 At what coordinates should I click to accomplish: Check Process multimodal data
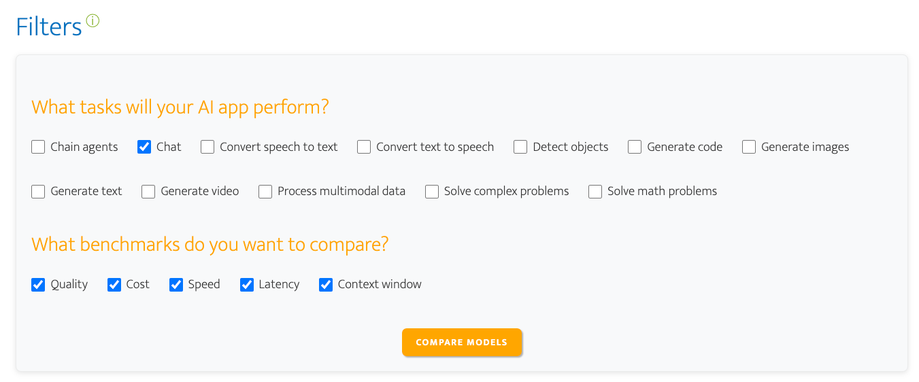point(265,192)
